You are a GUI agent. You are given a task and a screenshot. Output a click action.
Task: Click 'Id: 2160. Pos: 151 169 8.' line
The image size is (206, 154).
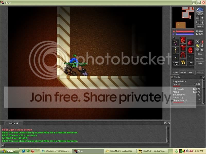15,138
